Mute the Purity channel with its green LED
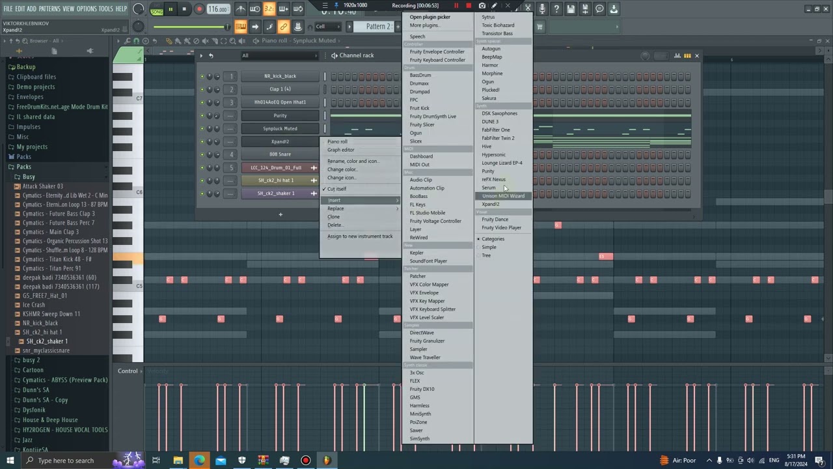This screenshot has width=833, height=469. (x=202, y=115)
